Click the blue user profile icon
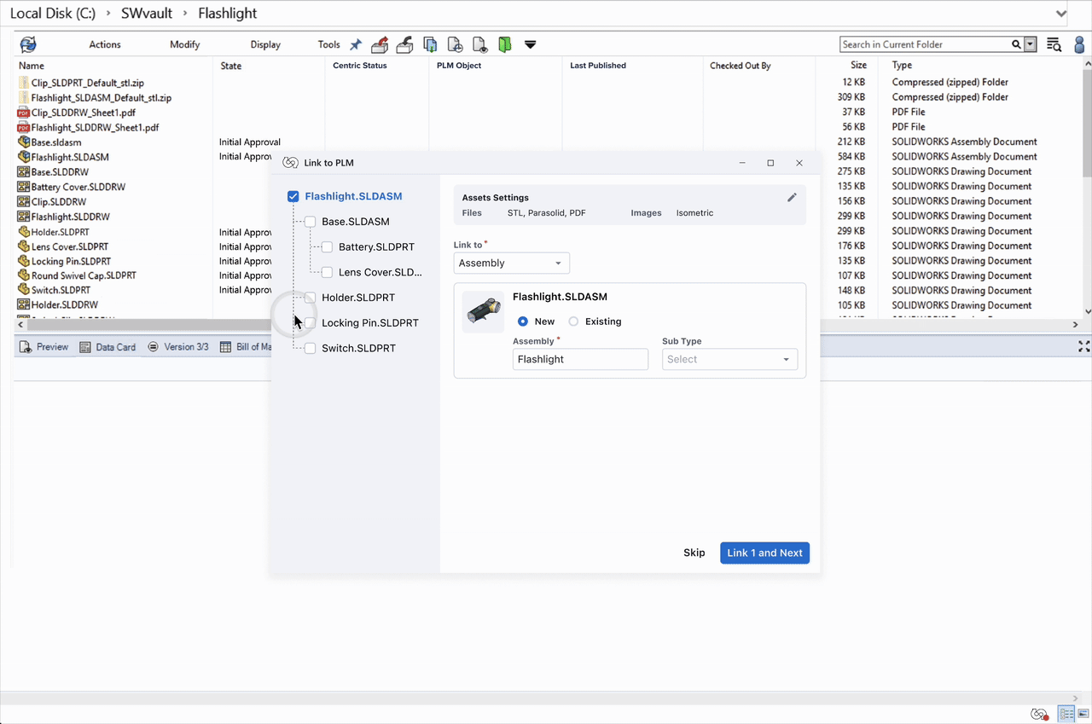1092x724 pixels. click(1079, 44)
